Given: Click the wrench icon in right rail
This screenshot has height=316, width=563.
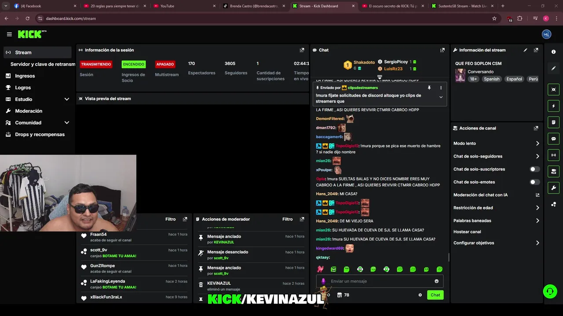Looking at the screenshot, I should 553,188.
